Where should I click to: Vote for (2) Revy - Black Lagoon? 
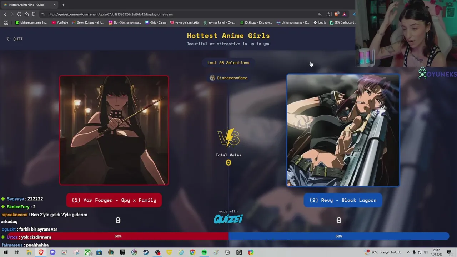coord(343,200)
